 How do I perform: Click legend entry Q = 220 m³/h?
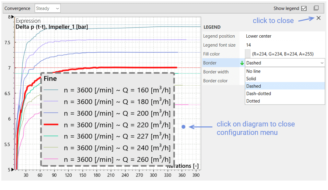pos(107,125)
